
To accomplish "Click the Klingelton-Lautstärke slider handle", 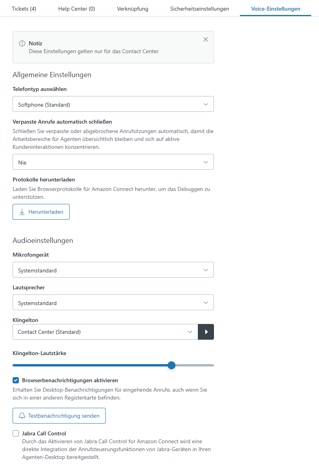I will pyautogui.click(x=171, y=365).
